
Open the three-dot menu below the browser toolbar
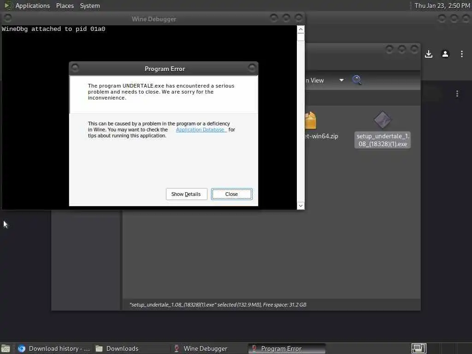coord(457,94)
